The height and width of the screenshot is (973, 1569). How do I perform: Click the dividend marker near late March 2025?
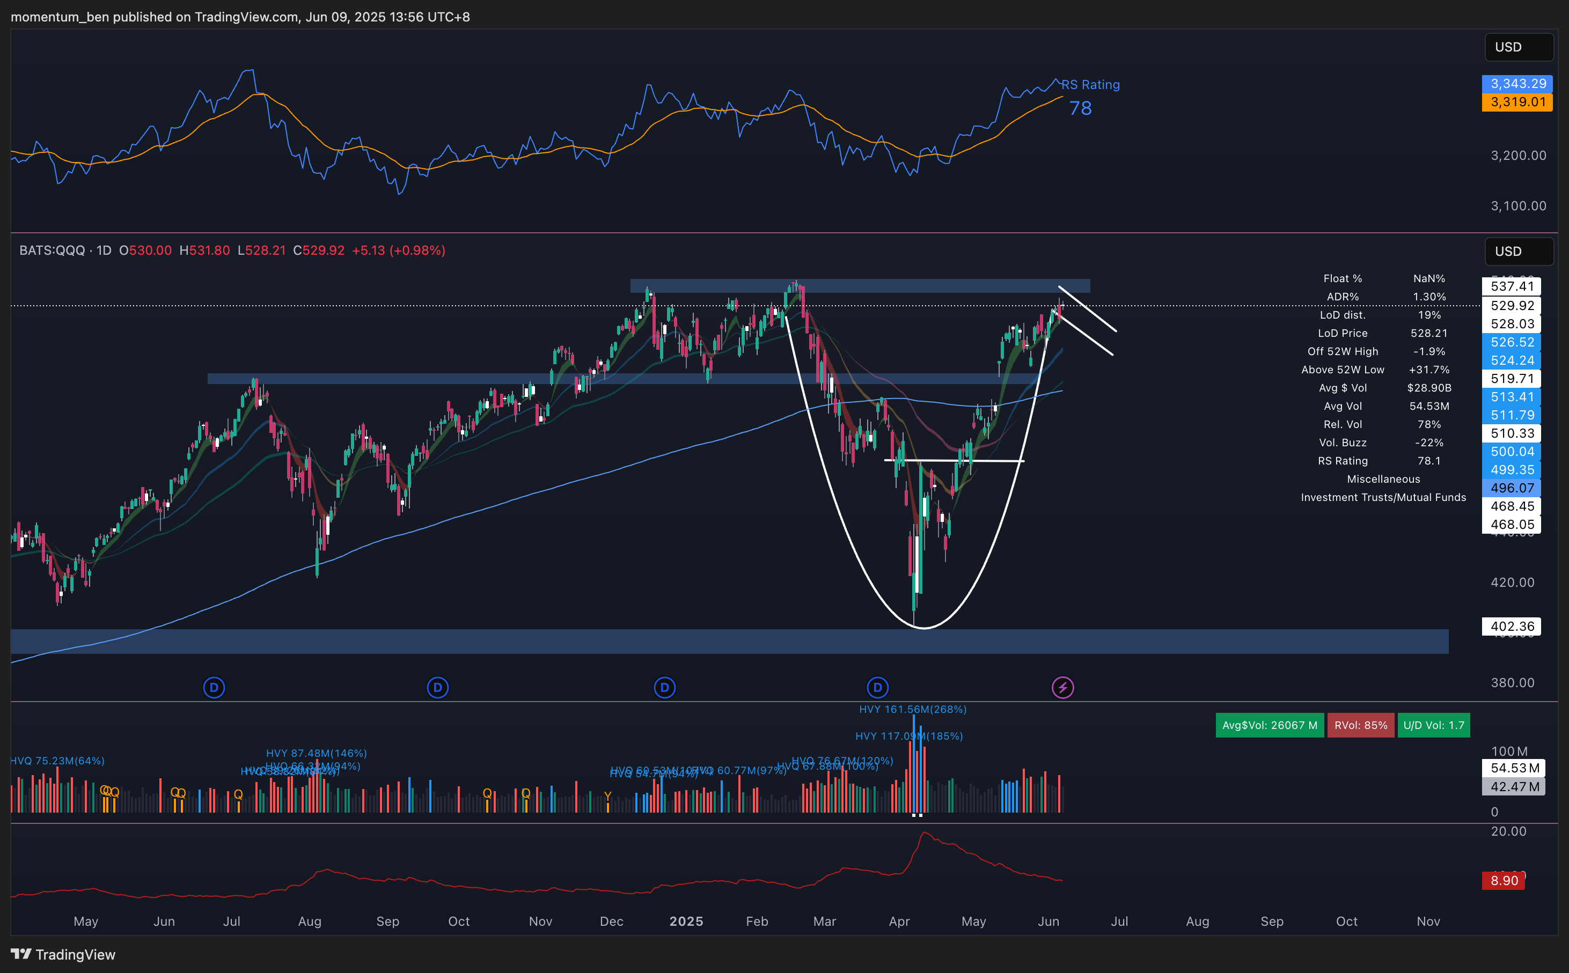point(877,687)
